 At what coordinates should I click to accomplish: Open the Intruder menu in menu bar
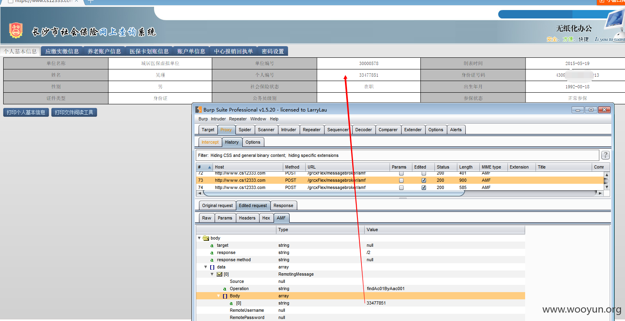(x=218, y=119)
